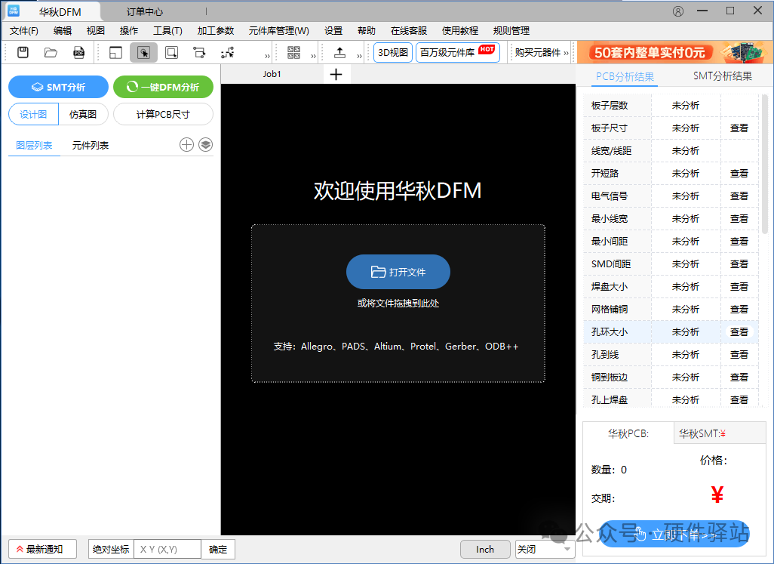Select the Job1 tab
This screenshot has height=564, width=774.
(272, 74)
